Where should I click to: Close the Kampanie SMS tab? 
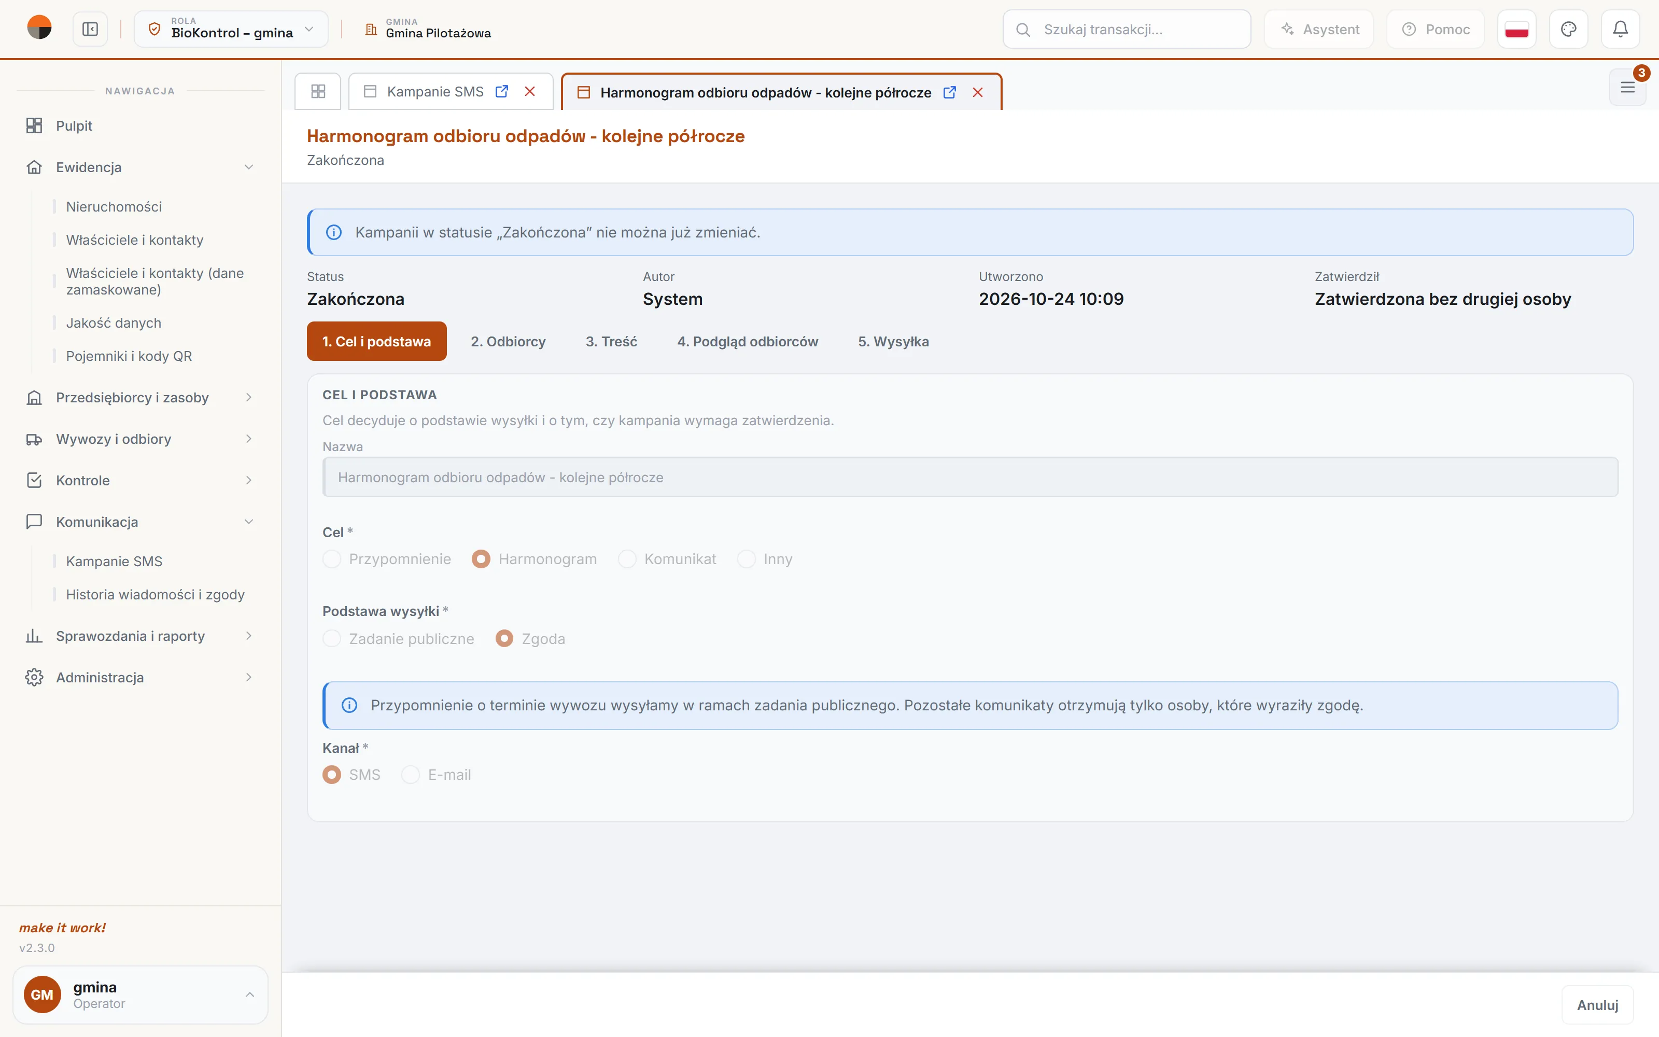(530, 91)
